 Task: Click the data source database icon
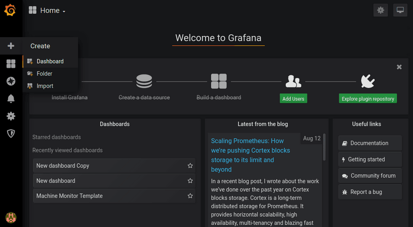tap(144, 81)
